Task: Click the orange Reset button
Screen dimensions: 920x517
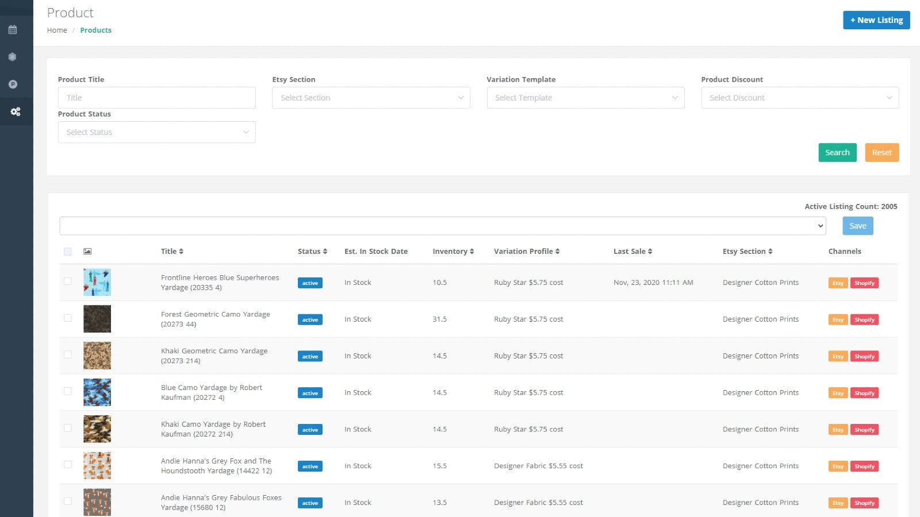Action: click(x=881, y=152)
